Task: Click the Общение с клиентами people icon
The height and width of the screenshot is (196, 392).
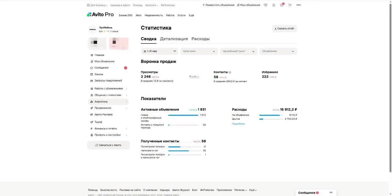Action: click(92, 95)
